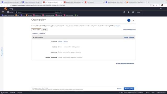Screen dimensions: 167x94
Task: Open the EC2 favorite shortcut
Action: click(x=17, y=15)
